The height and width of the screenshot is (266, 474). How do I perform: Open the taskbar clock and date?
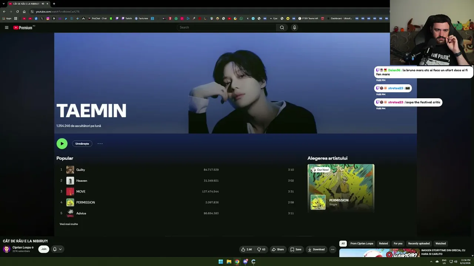(465, 262)
